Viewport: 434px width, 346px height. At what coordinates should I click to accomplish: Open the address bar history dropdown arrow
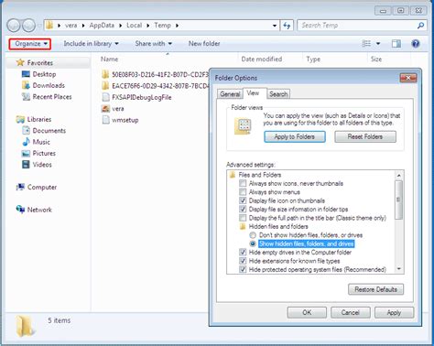point(275,26)
